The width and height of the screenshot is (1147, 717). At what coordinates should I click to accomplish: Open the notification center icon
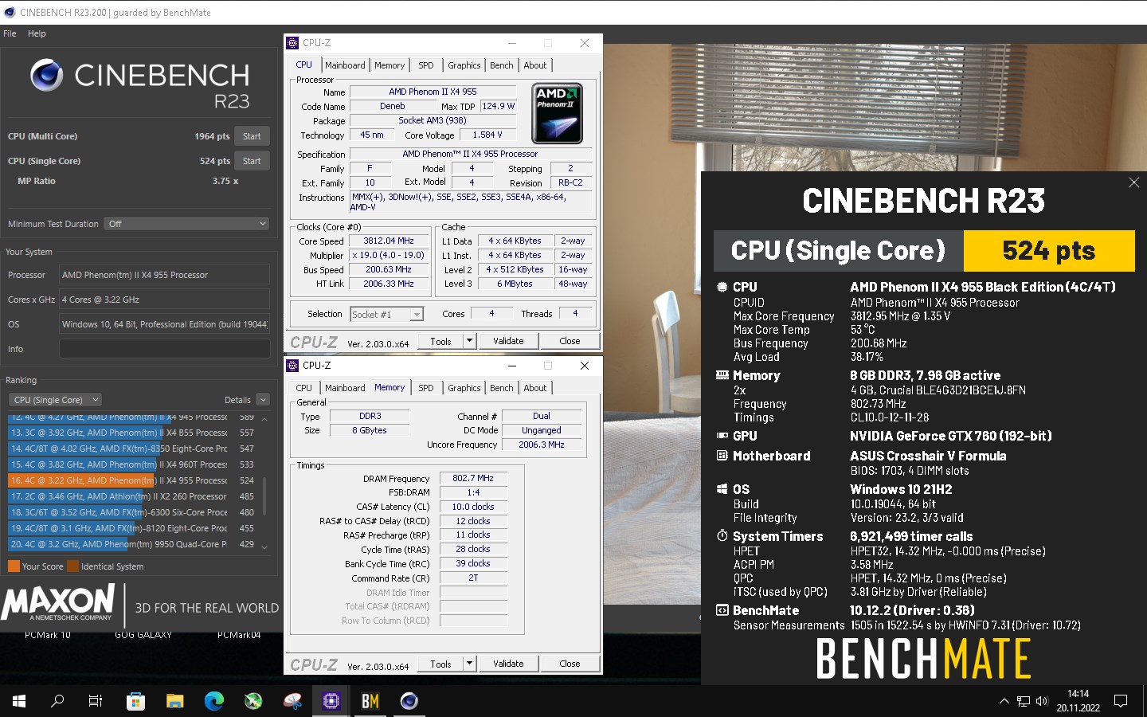[1121, 701]
